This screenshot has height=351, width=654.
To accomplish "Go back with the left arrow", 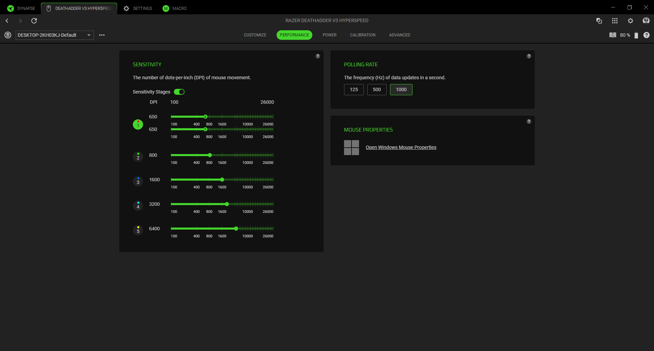I will [7, 21].
